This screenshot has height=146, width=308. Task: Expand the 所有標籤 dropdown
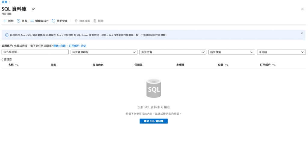click(232, 52)
